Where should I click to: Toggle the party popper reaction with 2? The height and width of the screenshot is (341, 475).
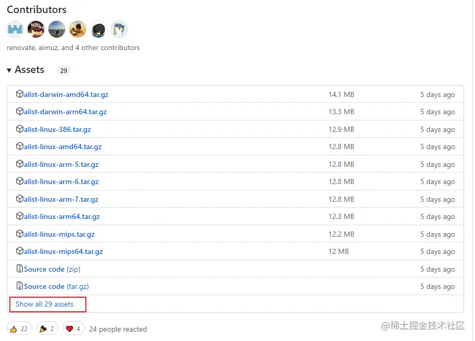point(47,329)
